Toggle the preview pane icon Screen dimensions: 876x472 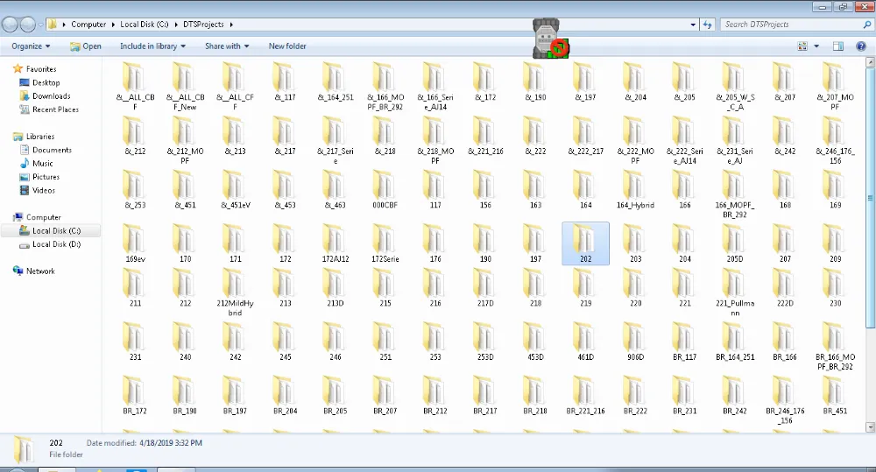[x=838, y=46]
